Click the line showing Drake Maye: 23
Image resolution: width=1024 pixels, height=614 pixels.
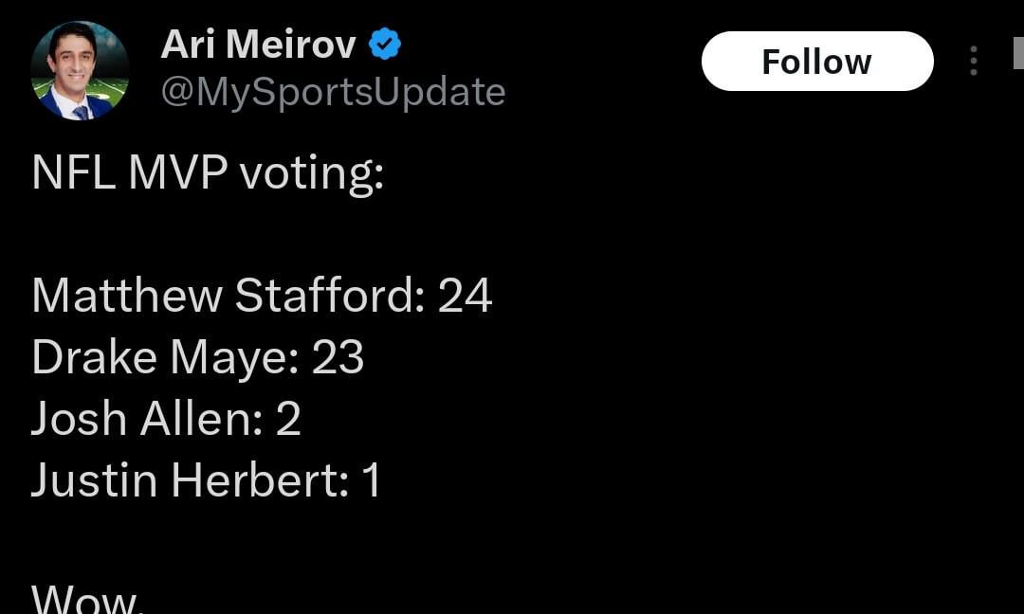(200, 356)
